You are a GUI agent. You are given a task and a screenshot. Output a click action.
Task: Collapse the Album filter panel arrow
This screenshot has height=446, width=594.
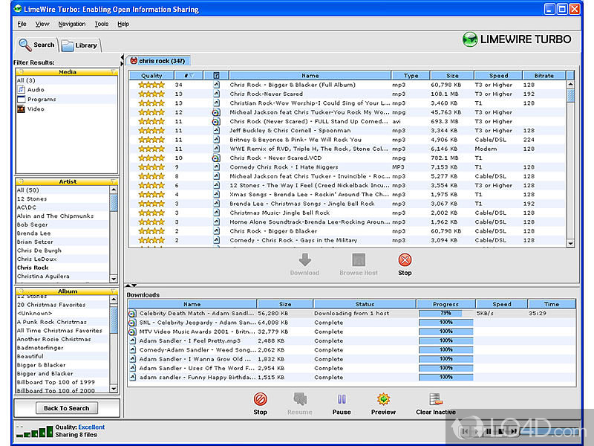click(x=114, y=291)
